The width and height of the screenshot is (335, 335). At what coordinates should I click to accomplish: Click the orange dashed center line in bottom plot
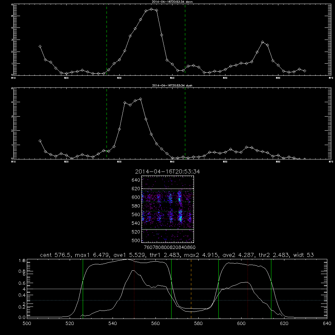click(x=191, y=289)
